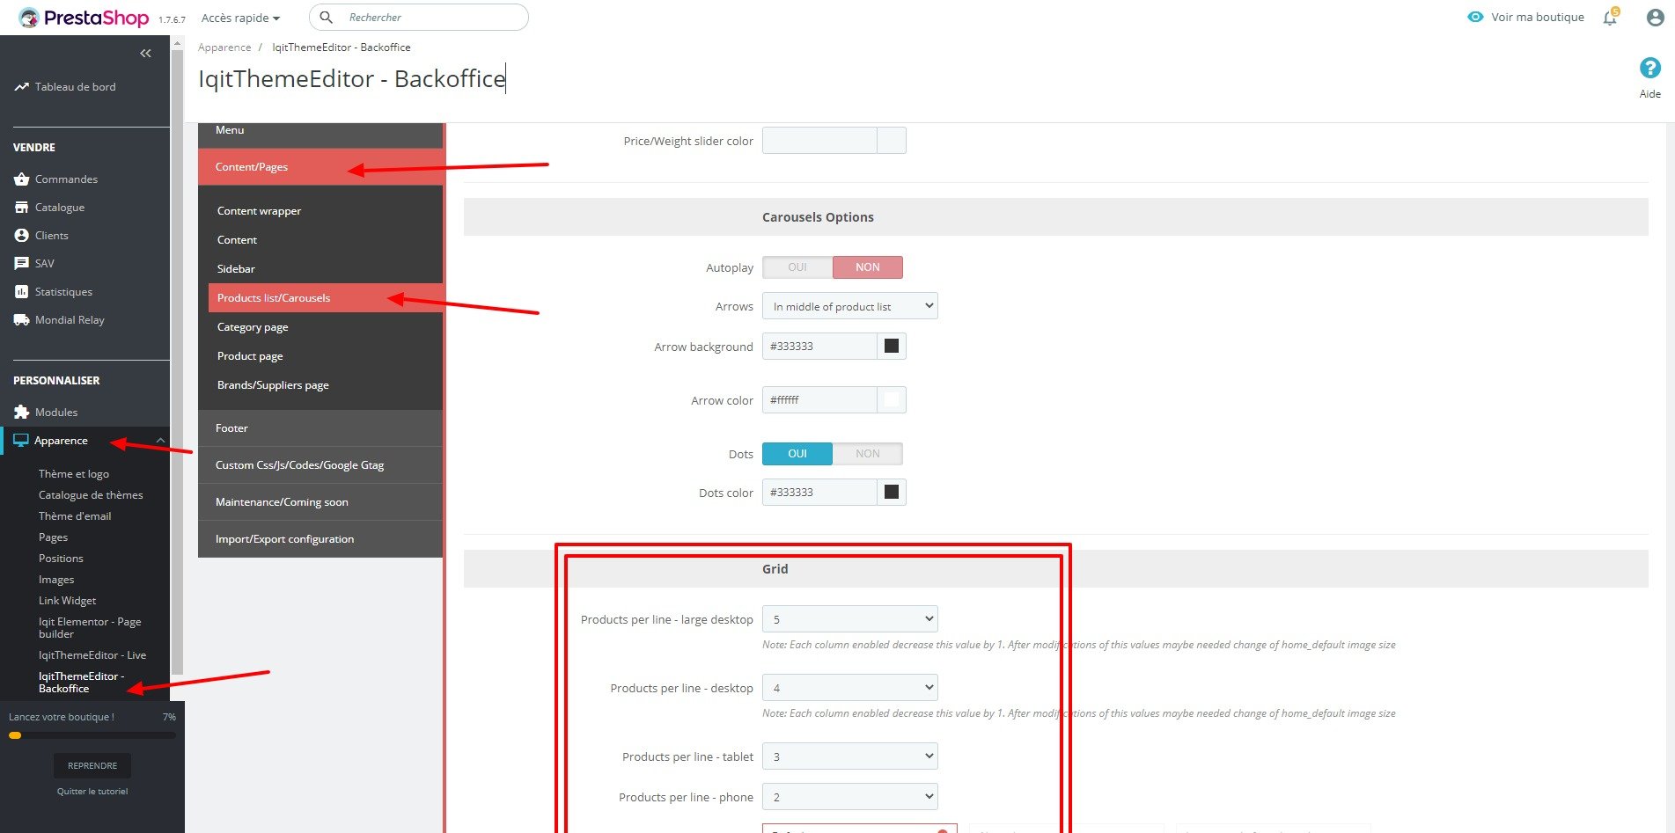Open Catalogue de thèmes page
The width and height of the screenshot is (1675, 833).
point(91,495)
